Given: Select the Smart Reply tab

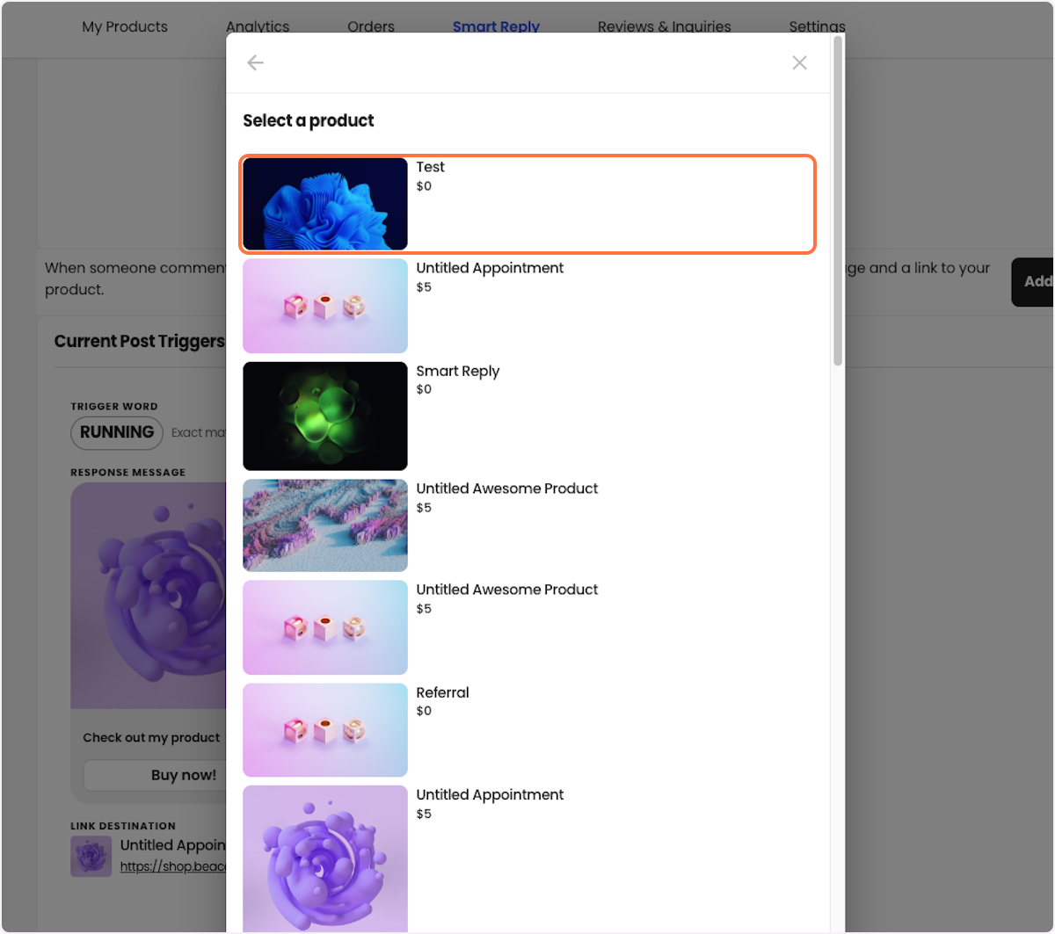Looking at the screenshot, I should 496,26.
